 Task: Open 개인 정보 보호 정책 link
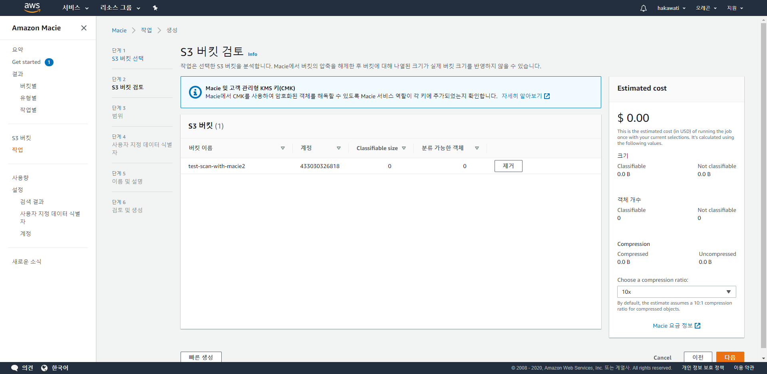coord(703,368)
